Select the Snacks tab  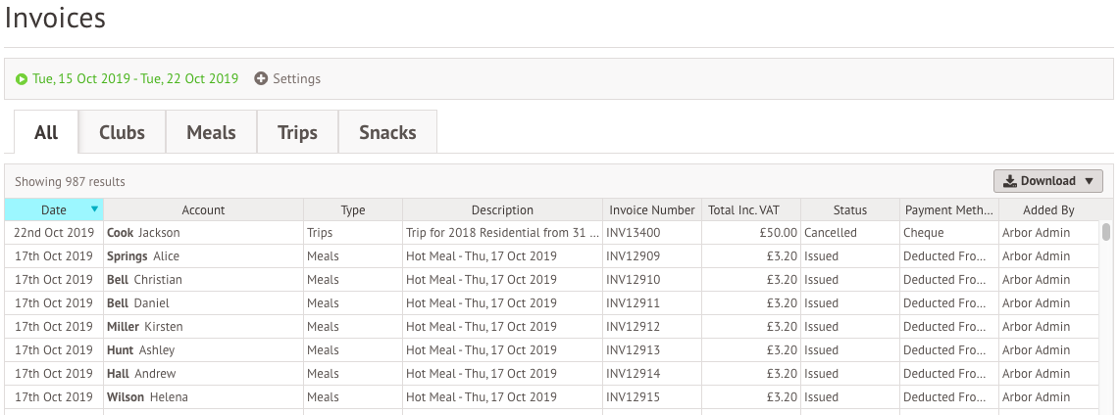click(387, 132)
